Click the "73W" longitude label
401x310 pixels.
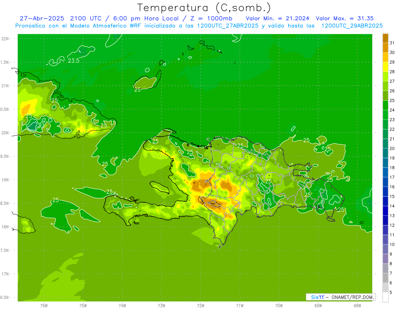(x=161, y=306)
